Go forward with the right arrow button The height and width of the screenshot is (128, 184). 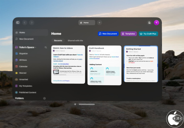(32, 22)
